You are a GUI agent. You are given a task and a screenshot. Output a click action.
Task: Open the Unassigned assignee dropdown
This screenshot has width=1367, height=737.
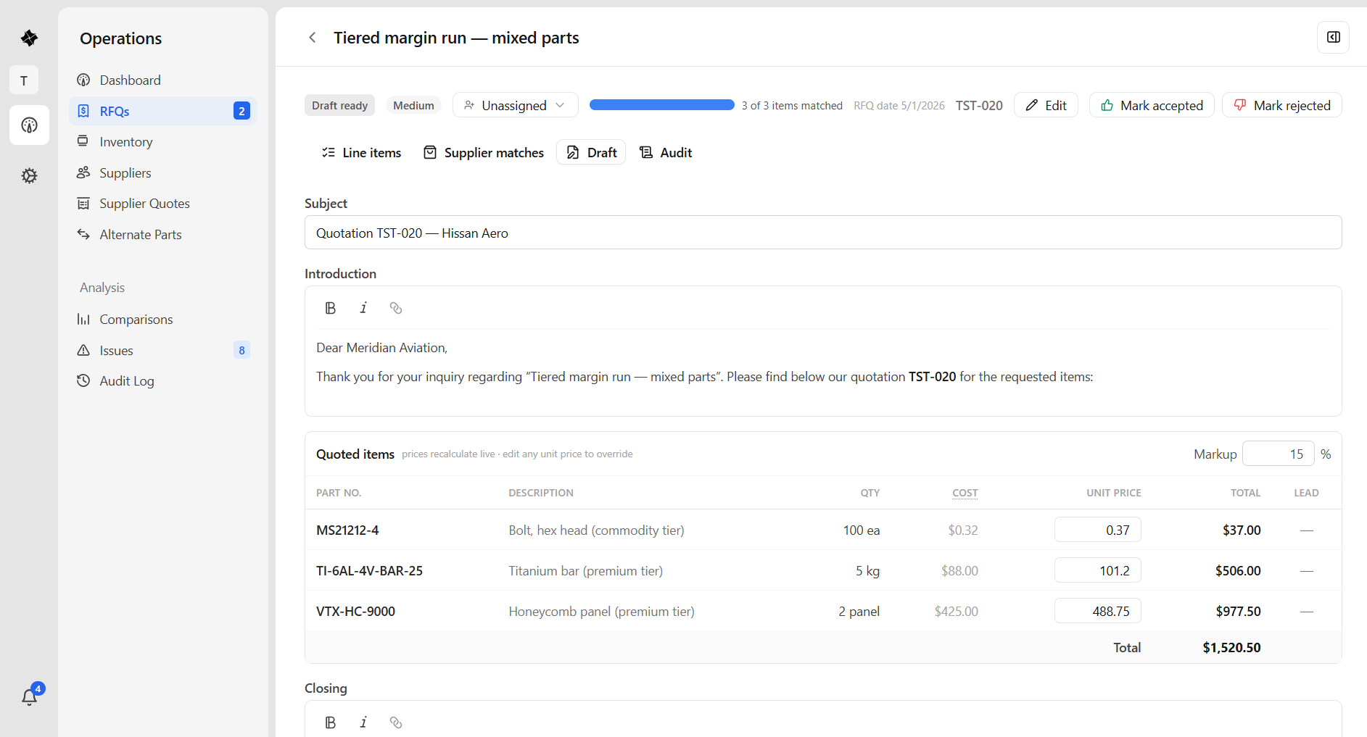coord(516,105)
